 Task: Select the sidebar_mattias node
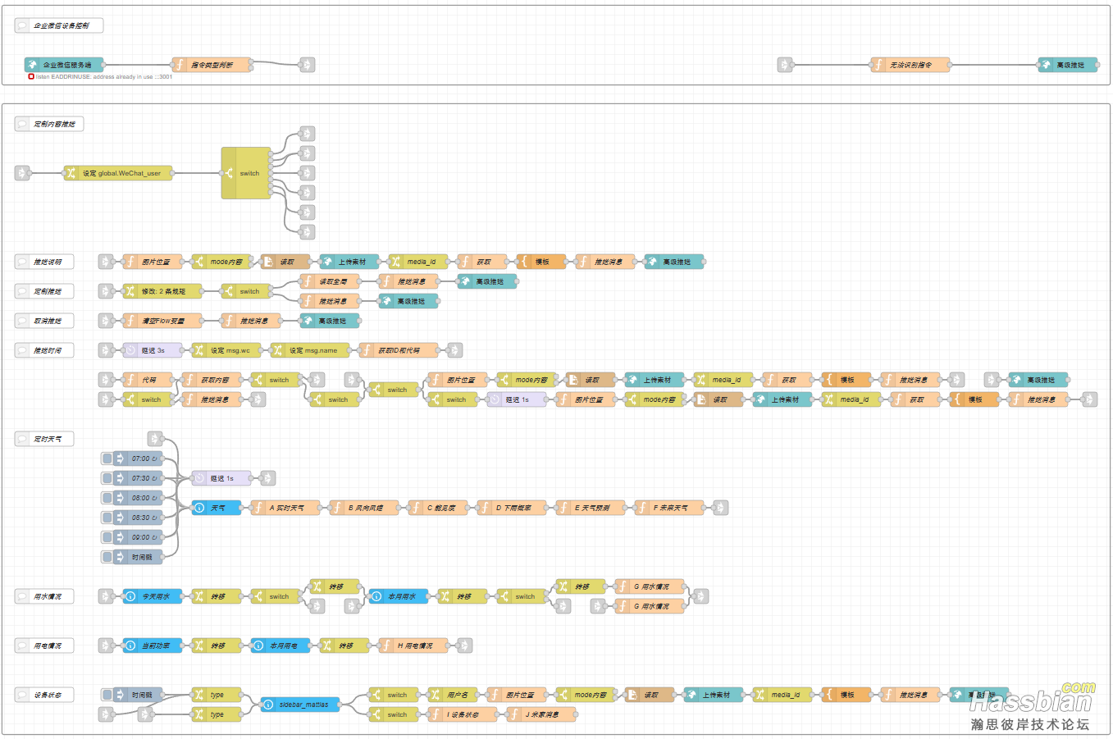tap(300, 705)
